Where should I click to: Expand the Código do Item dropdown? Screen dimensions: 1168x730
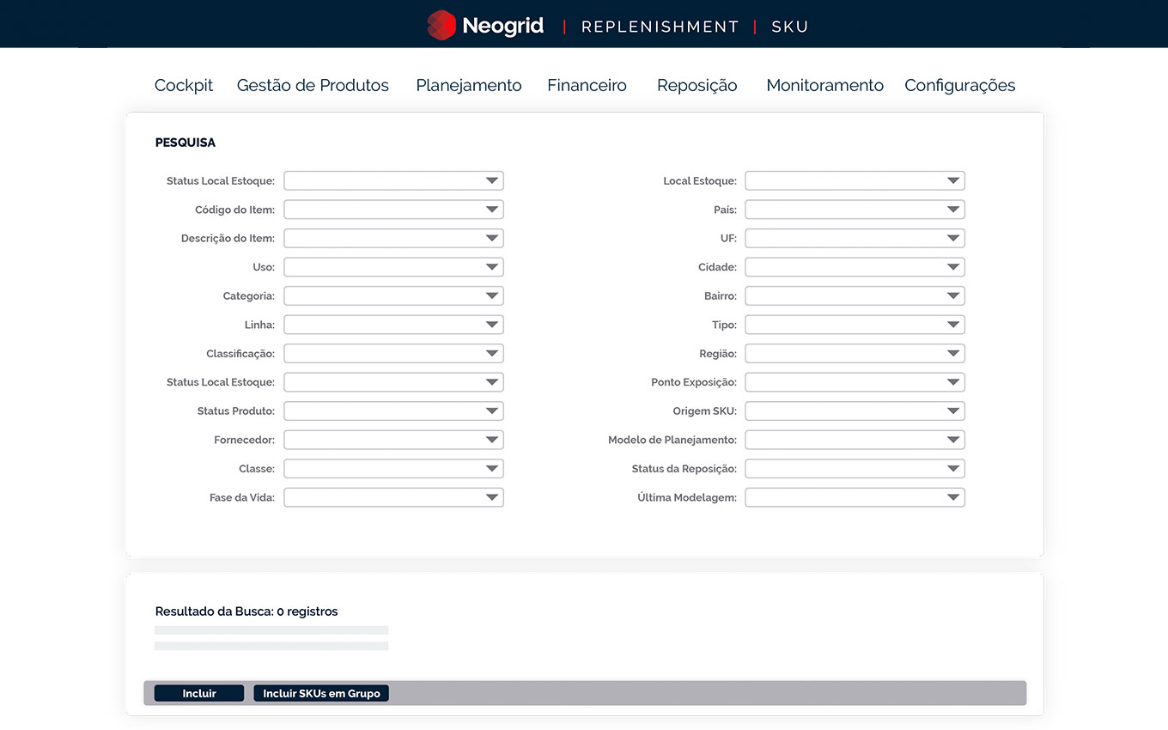(x=491, y=210)
